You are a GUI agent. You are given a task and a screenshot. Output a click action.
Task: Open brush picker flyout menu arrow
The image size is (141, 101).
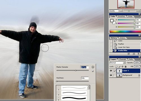pos(93,67)
